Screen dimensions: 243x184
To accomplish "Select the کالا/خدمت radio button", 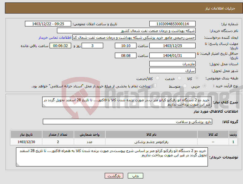I will click(x=157, y=78).
